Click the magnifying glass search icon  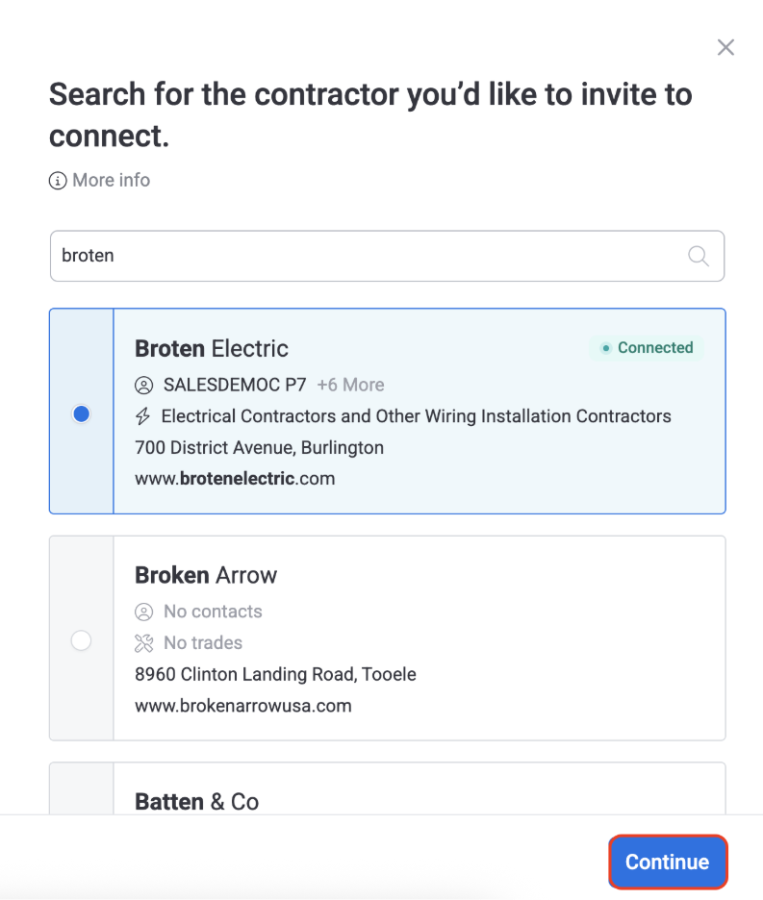coord(699,256)
